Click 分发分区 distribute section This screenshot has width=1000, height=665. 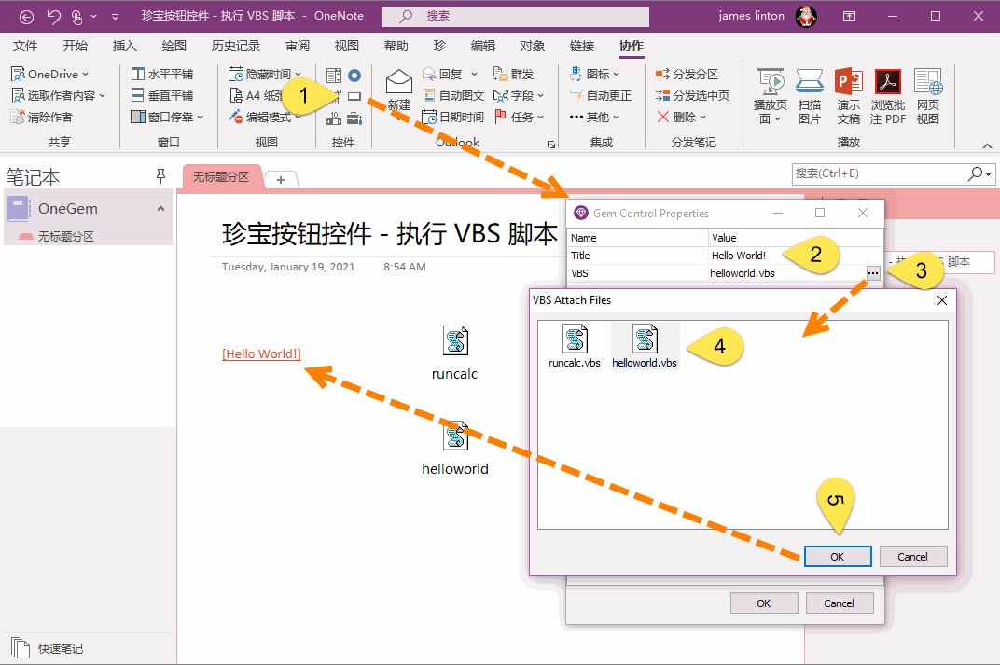point(687,75)
